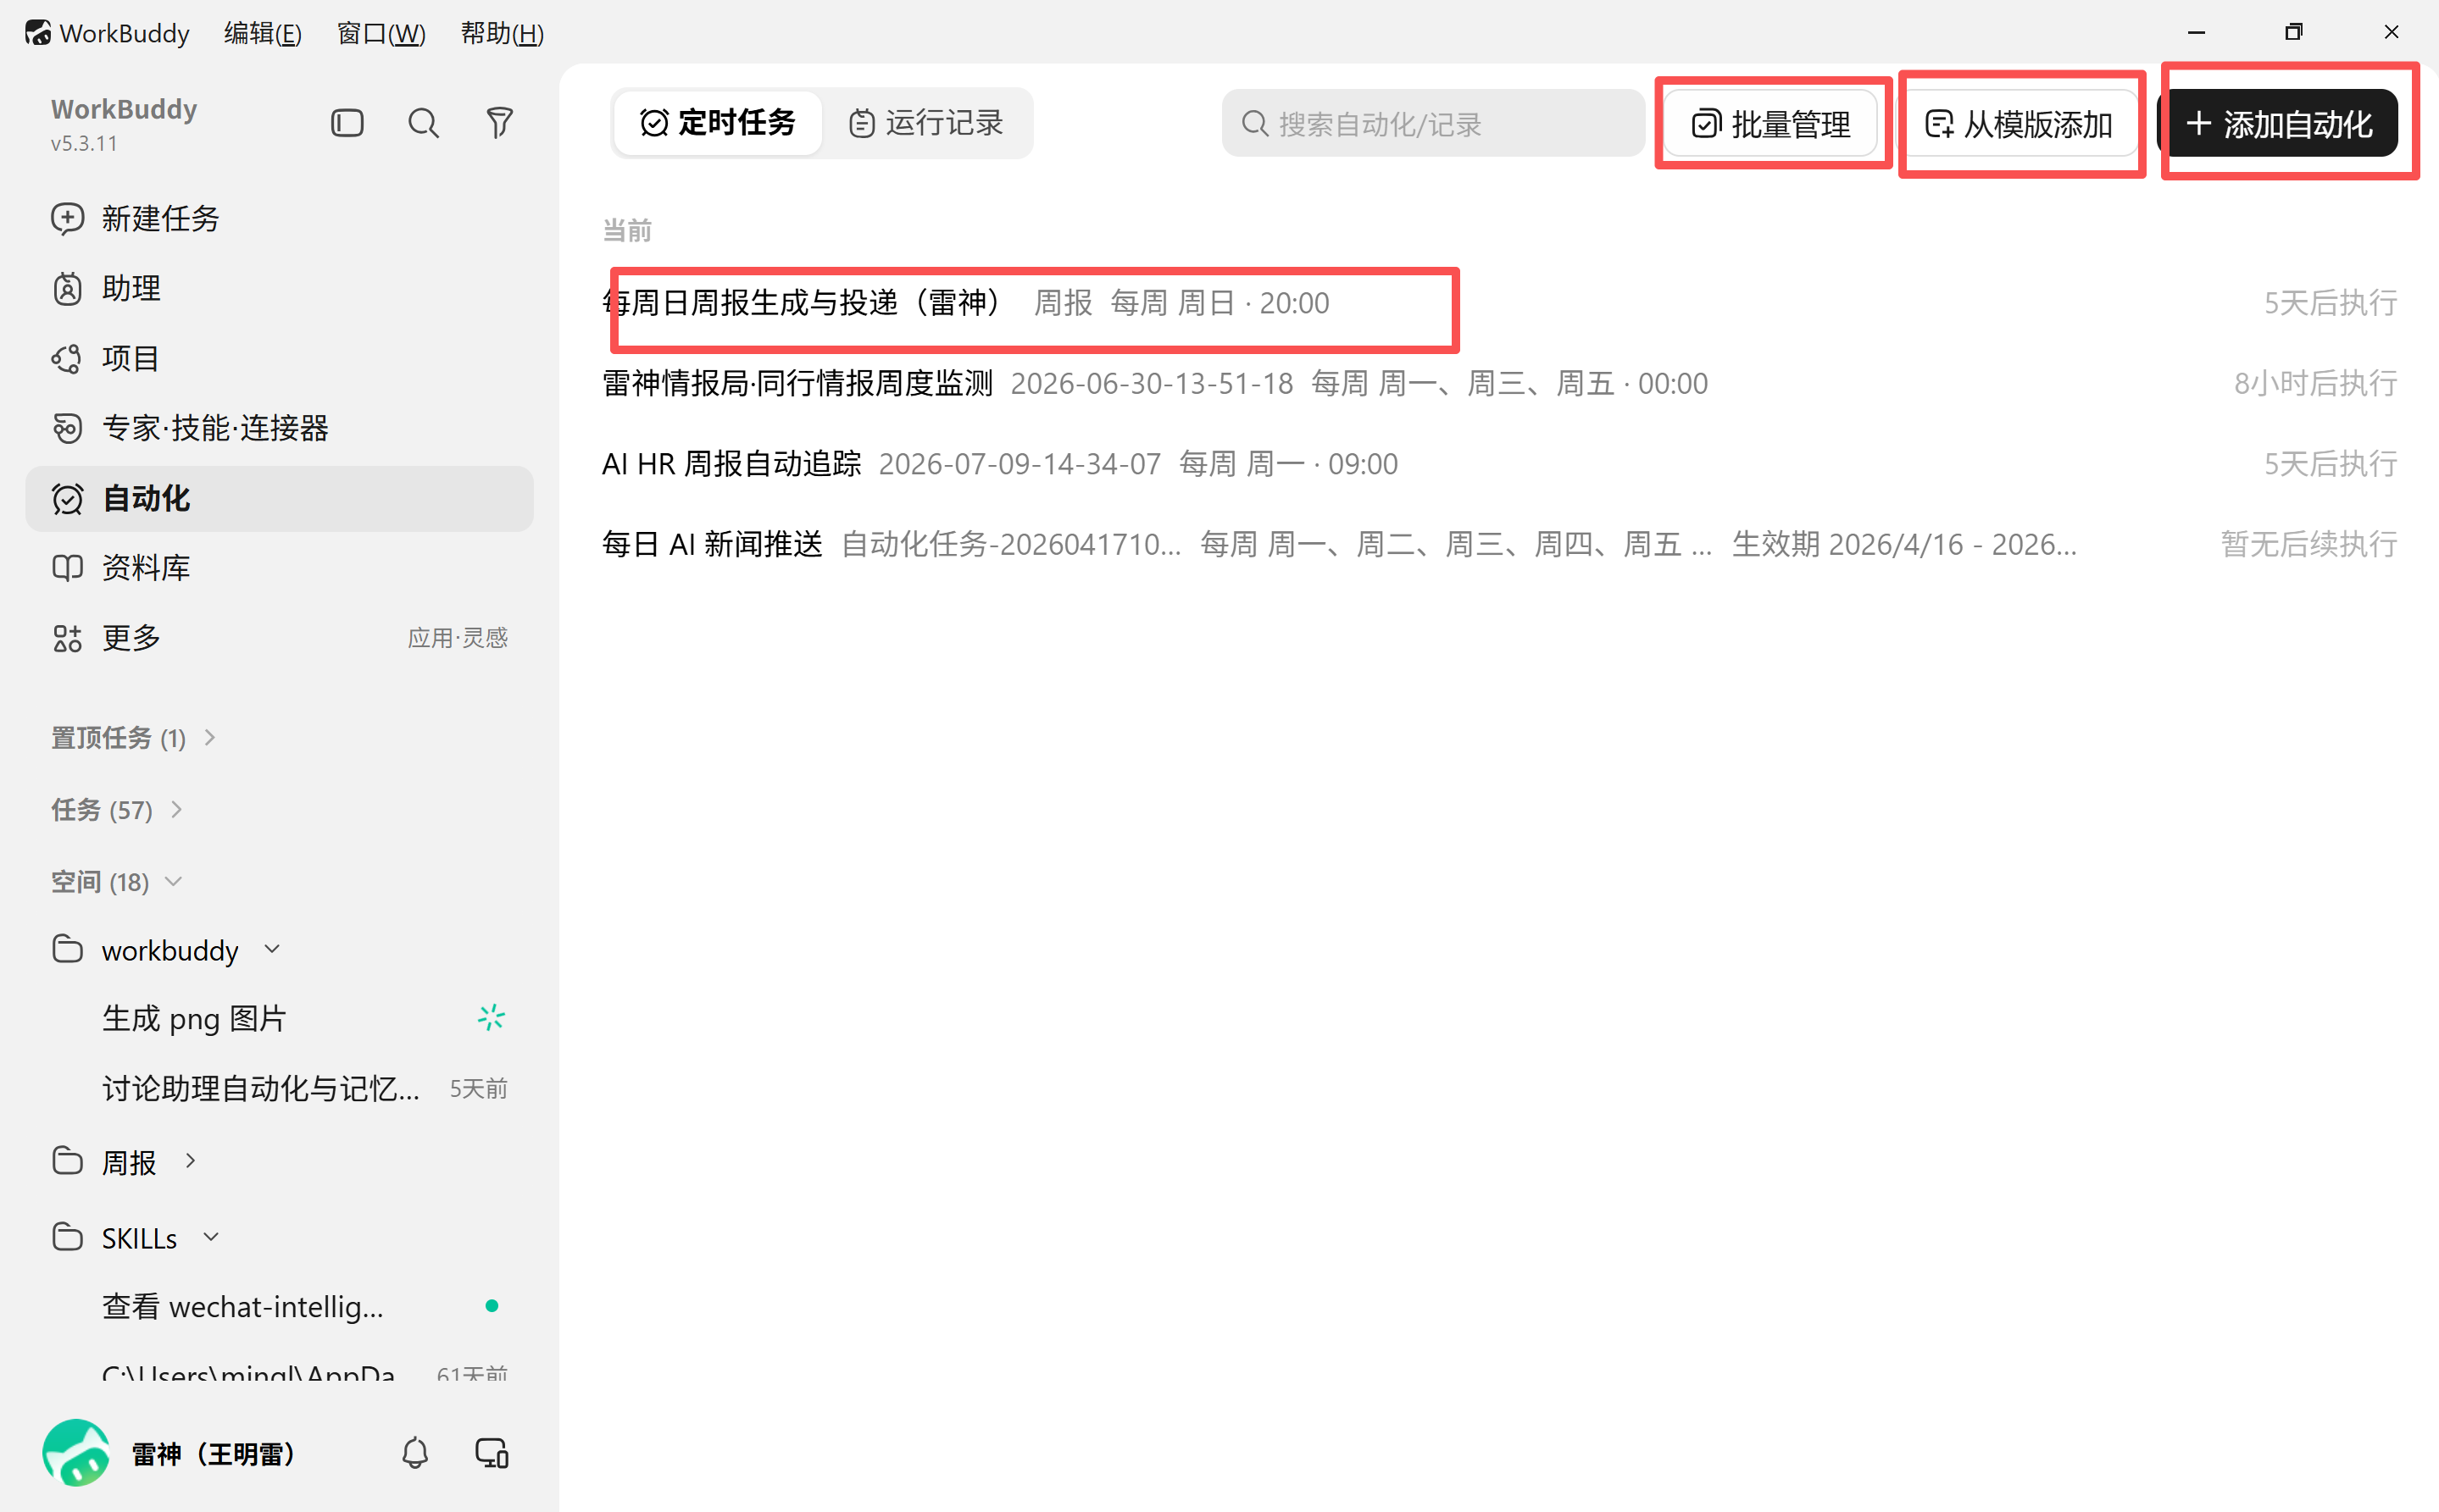Click the green status dot beside 查看 wechat-intellig...

(492, 1306)
